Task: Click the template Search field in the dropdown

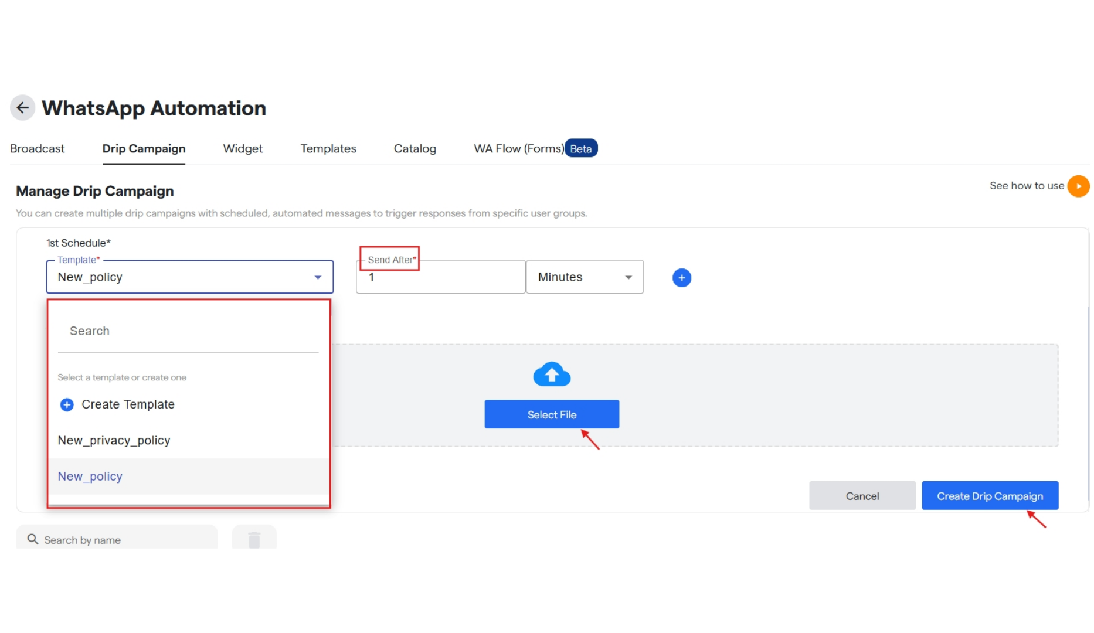Action: pos(188,331)
